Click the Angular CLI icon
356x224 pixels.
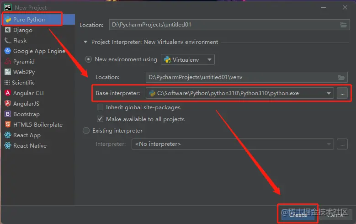coord(8,93)
